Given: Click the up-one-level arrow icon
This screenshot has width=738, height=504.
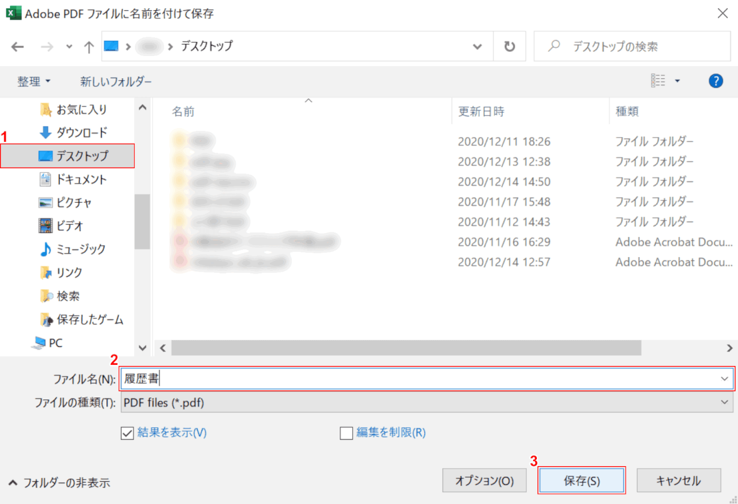Looking at the screenshot, I should pos(89,47).
